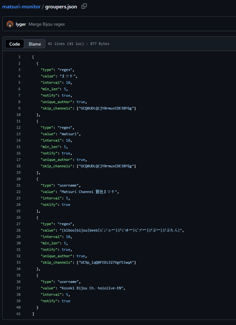Click "username" type on line 21

68,185
